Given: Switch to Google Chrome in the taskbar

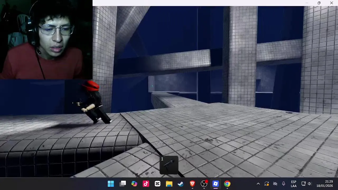Looking at the screenshot, I should click(227, 184).
